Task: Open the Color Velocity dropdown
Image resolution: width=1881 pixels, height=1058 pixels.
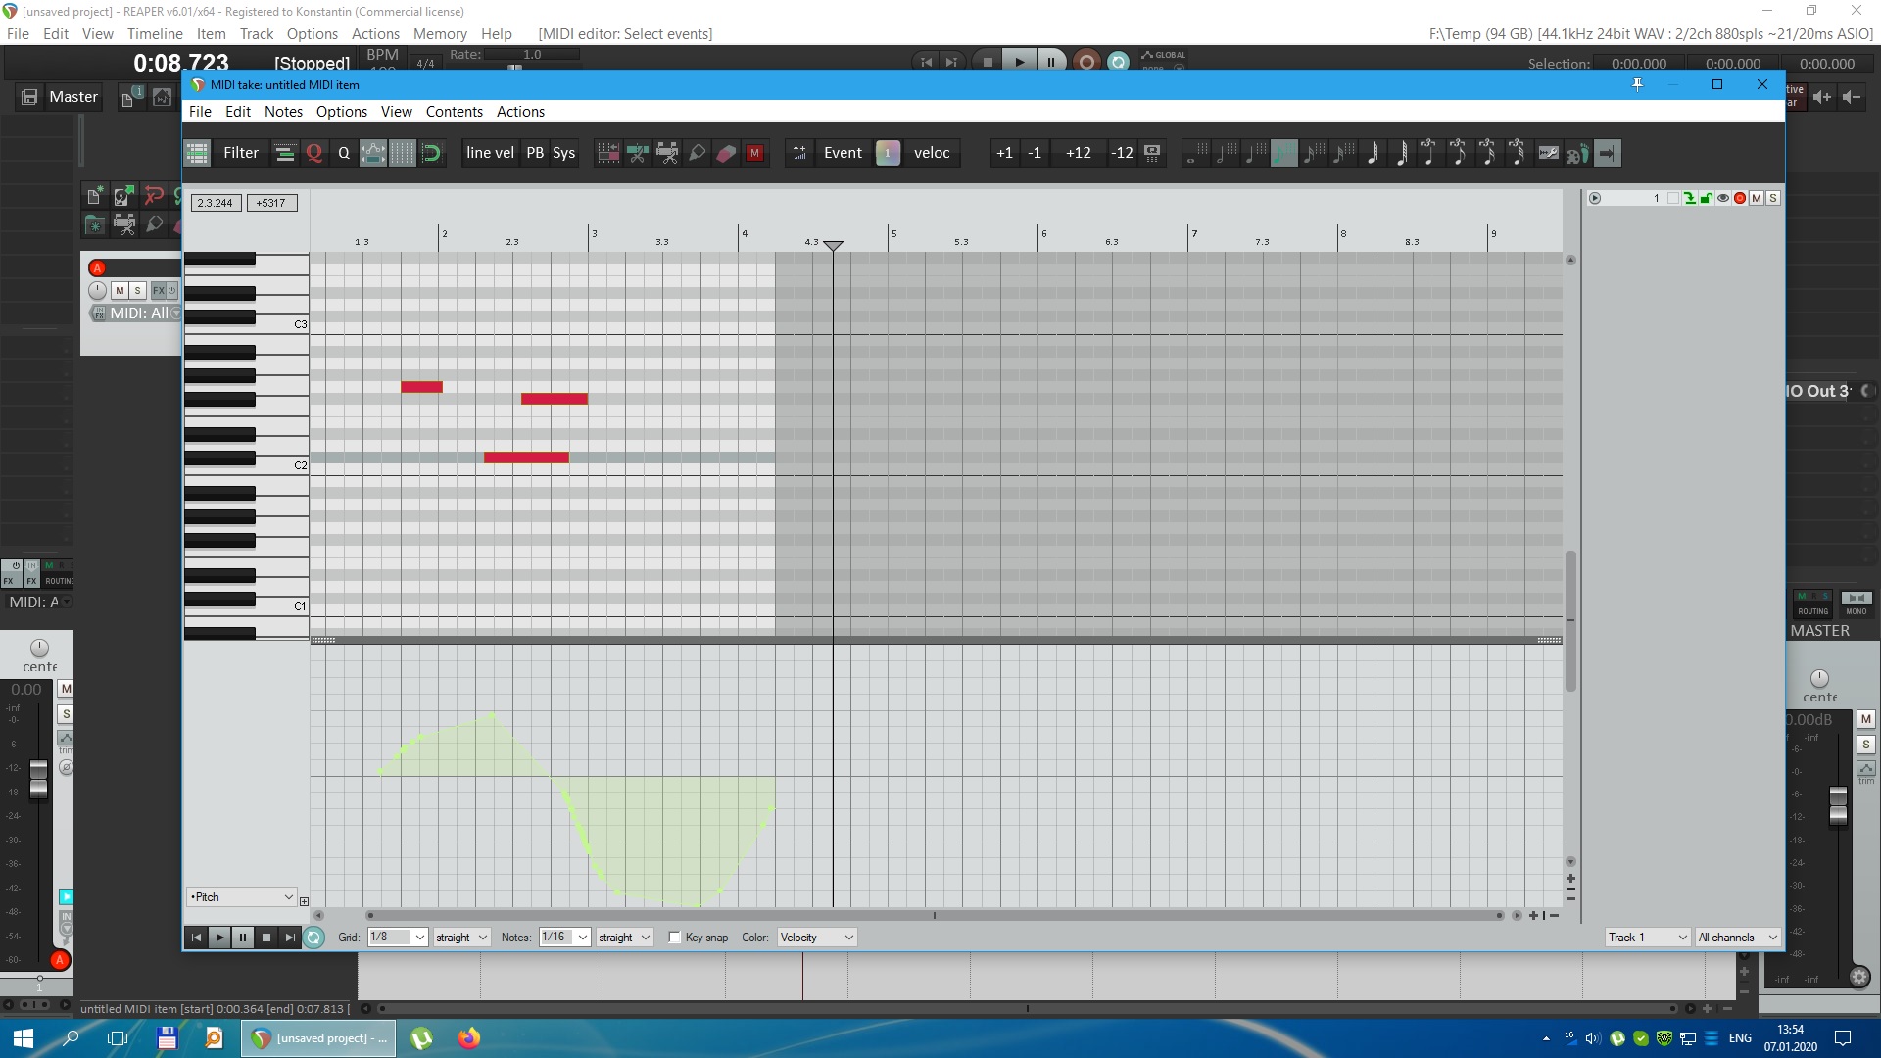Action: pyautogui.click(x=816, y=938)
